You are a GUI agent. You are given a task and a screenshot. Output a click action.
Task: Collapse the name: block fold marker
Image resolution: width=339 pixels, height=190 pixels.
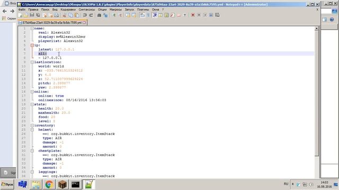[x=32, y=28]
